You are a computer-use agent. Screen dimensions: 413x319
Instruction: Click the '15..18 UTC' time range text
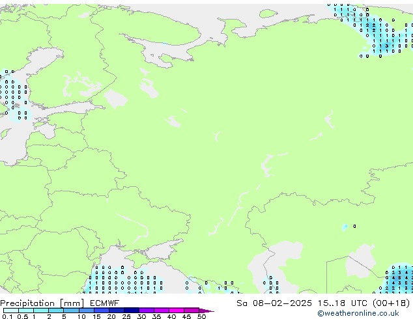click(342, 303)
